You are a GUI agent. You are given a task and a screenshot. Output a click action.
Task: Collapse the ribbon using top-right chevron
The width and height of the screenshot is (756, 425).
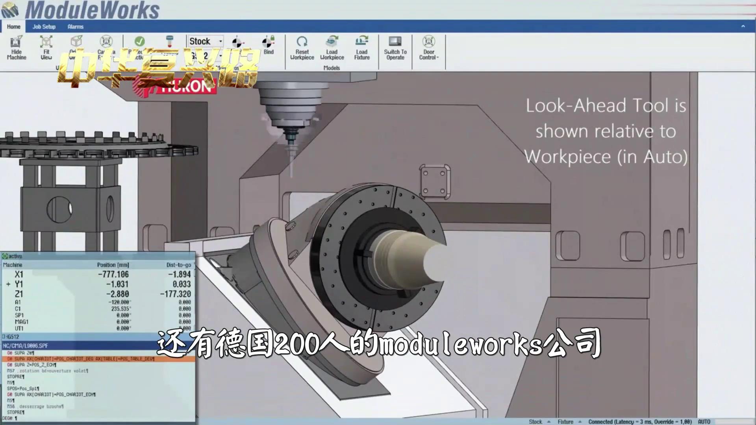click(743, 26)
